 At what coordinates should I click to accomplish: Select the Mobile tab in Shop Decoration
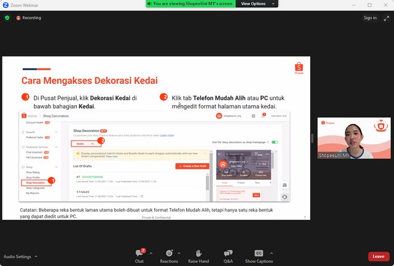(81, 143)
